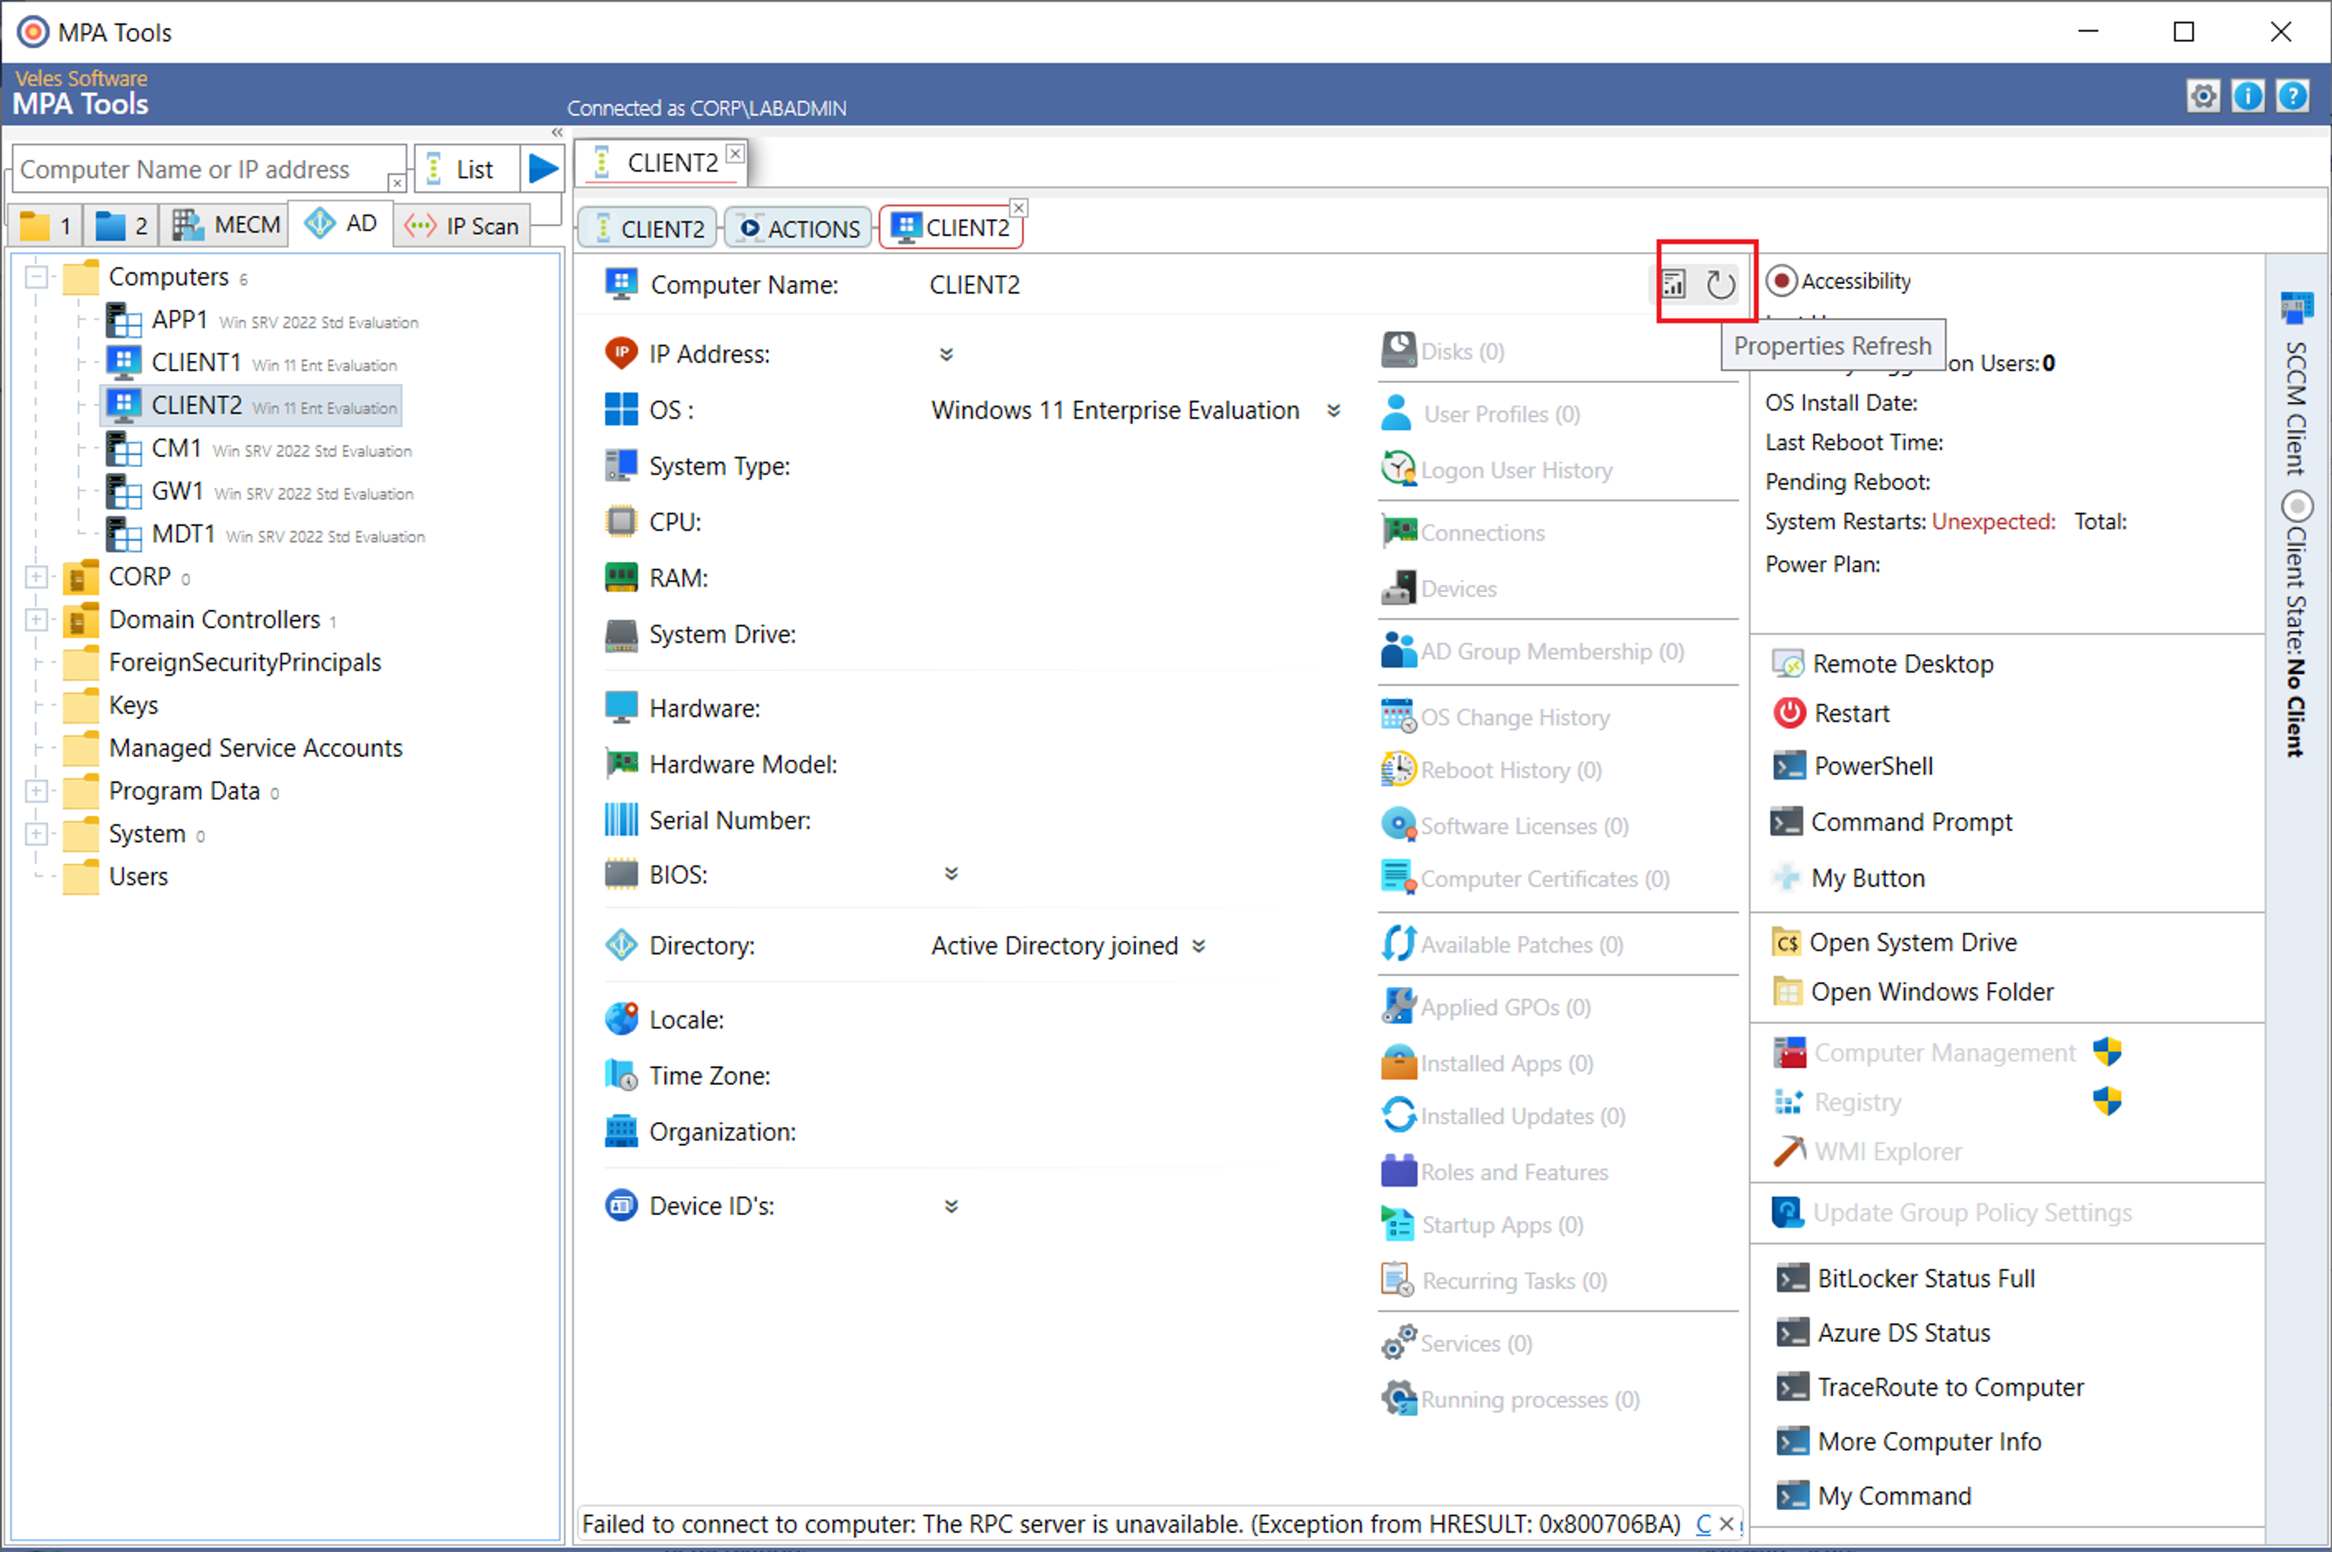Open folder tab 1
Screen dimensions: 2332x1552
pos(46,226)
